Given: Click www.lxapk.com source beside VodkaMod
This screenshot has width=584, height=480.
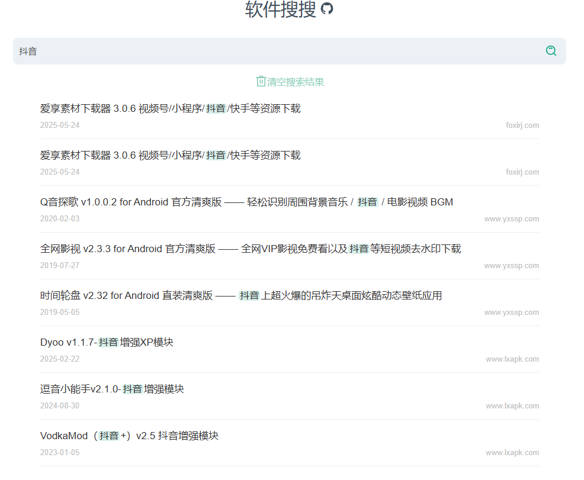Looking at the screenshot, I should click(x=512, y=452).
